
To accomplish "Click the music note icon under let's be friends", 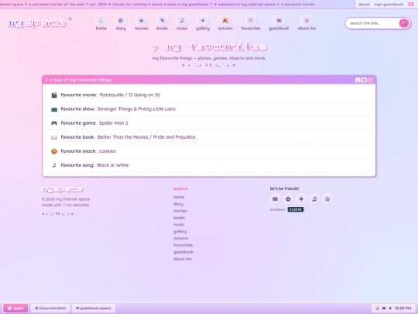I will tap(314, 199).
